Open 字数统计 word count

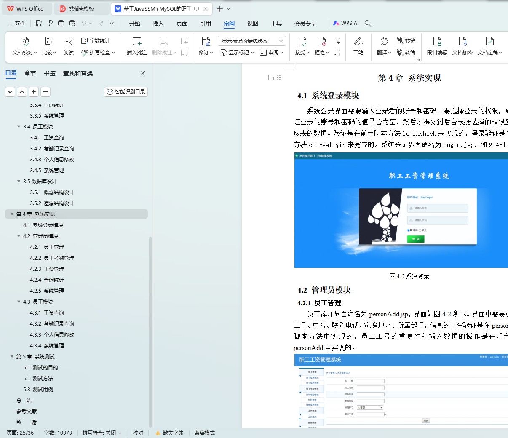tap(96, 41)
